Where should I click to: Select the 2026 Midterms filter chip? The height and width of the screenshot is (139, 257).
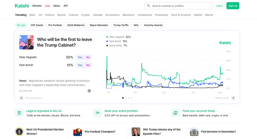[76, 25]
